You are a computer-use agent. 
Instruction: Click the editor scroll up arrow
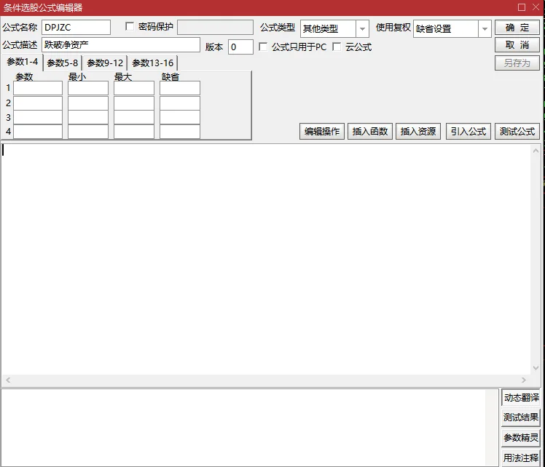tap(536, 151)
